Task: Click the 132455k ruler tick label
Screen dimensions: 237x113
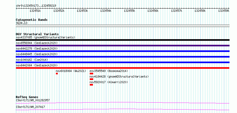Action: [129, 11]
